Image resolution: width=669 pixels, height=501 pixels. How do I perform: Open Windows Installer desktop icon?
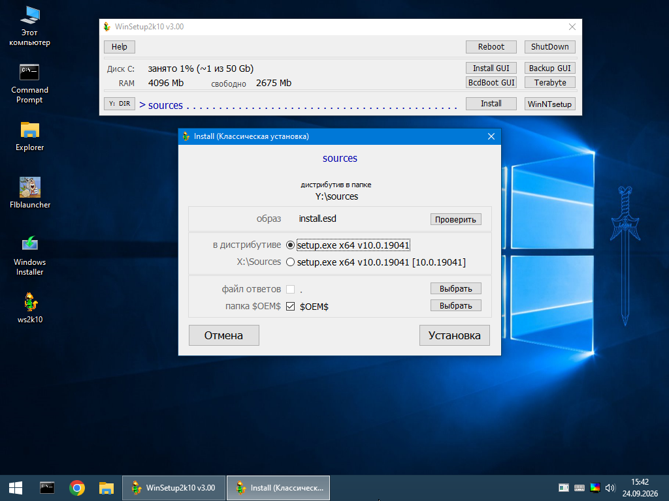[29, 256]
